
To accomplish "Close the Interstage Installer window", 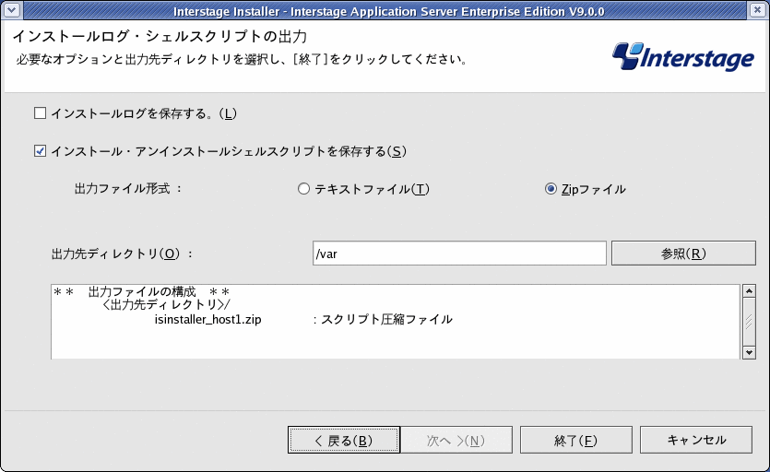I will pos(758,10).
